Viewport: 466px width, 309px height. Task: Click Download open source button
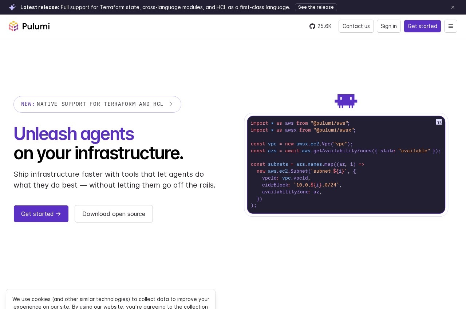pyautogui.click(x=114, y=214)
